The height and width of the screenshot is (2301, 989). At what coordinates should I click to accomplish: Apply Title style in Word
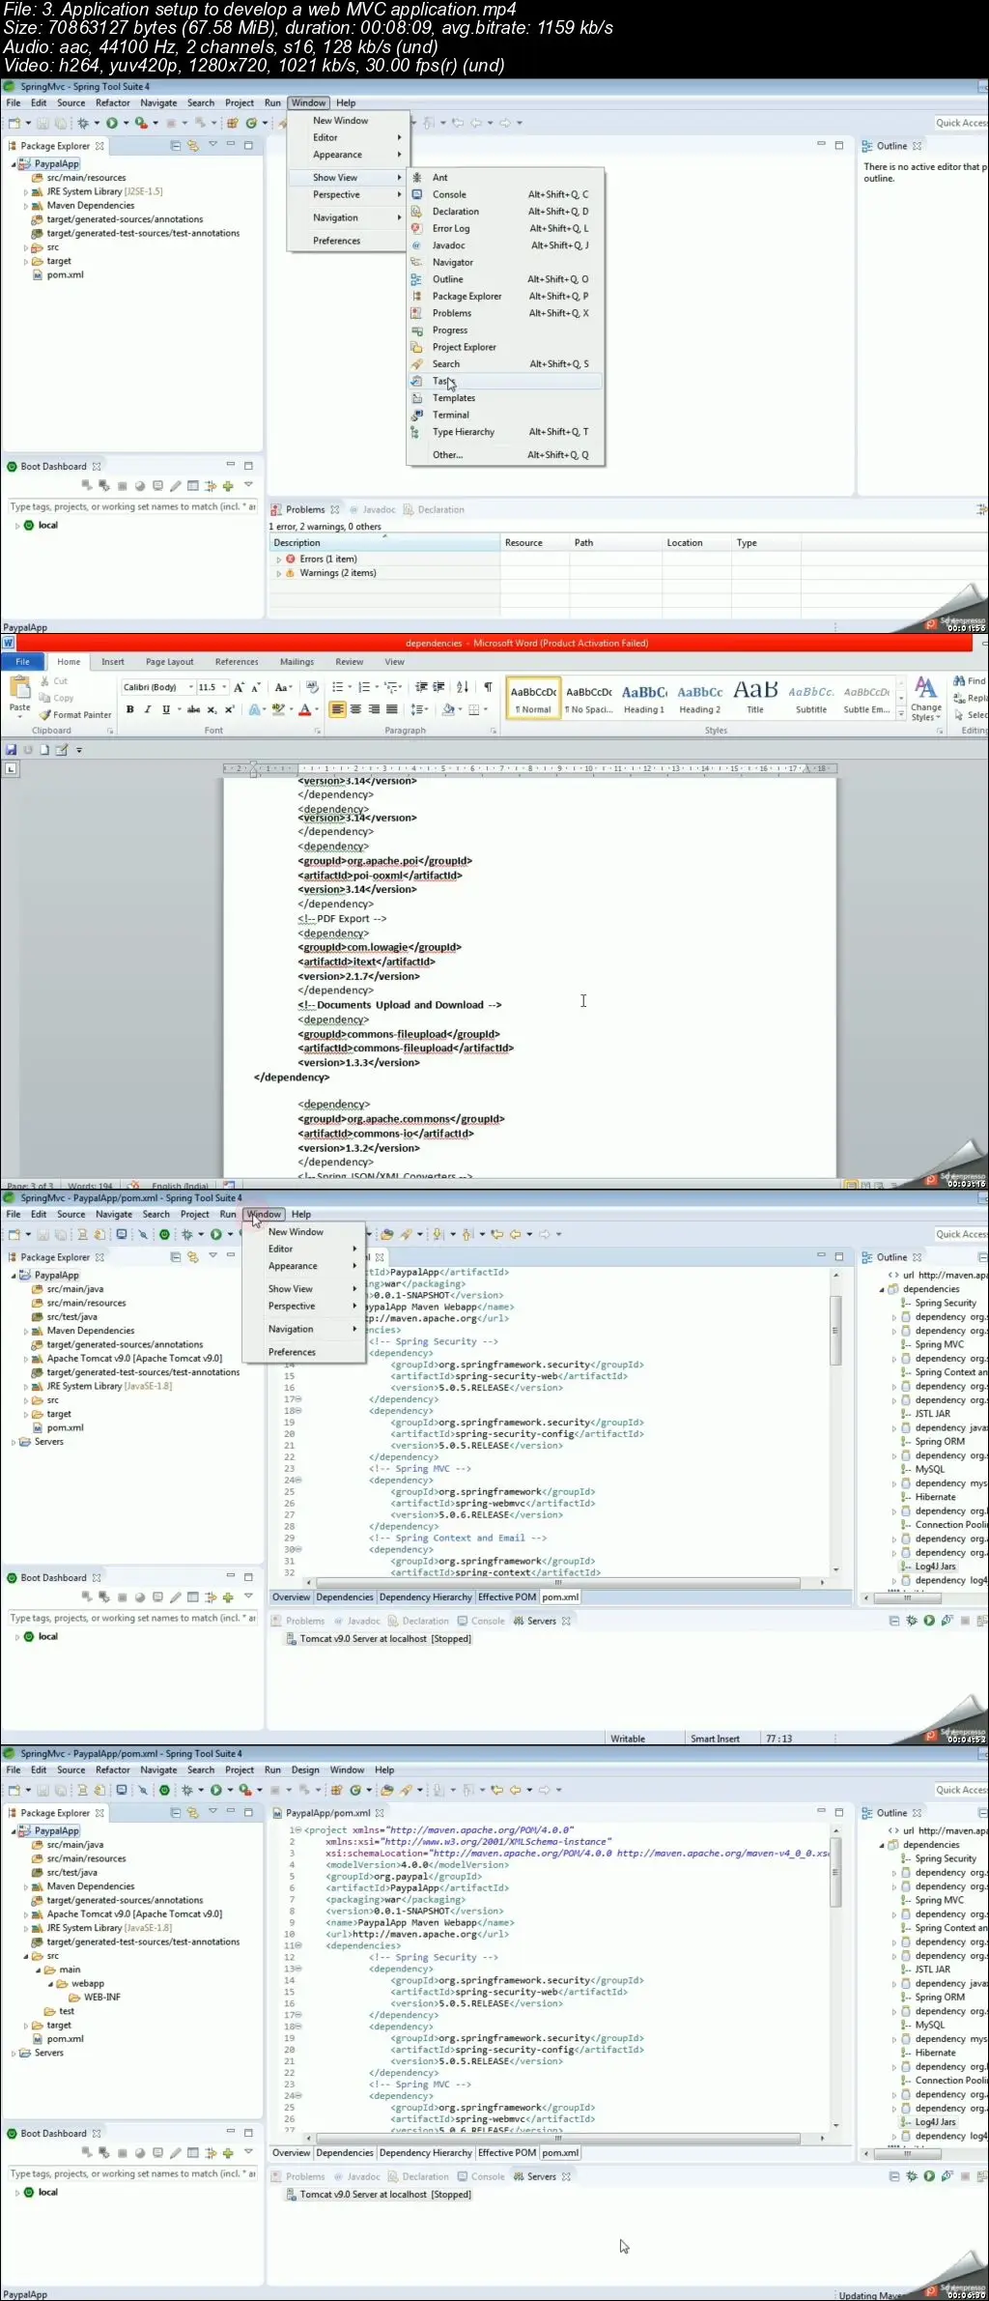click(x=755, y=699)
